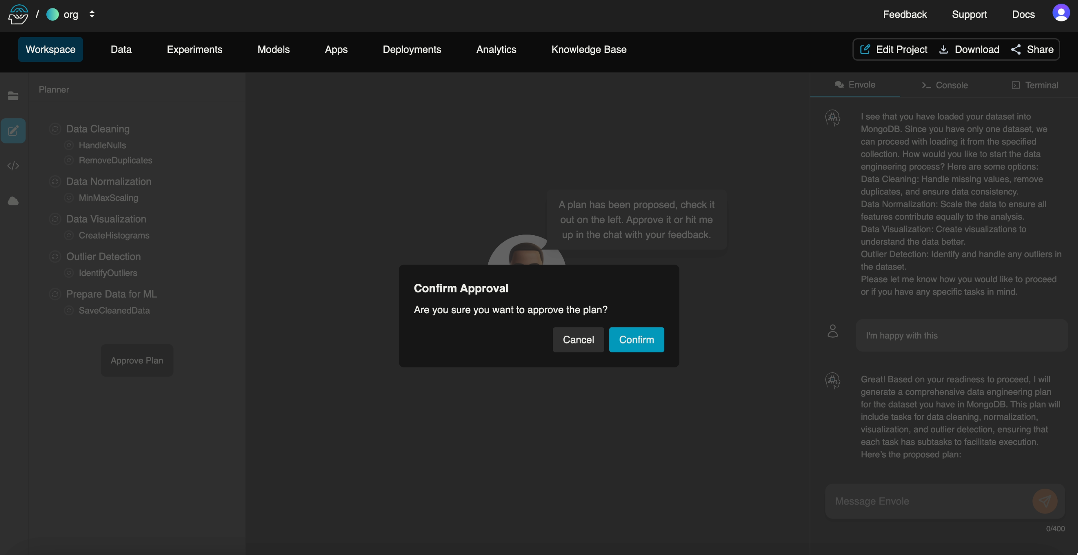This screenshot has width=1078, height=555.
Task: Open the folder icon in left sidebar
Action: (x=13, y=96)
